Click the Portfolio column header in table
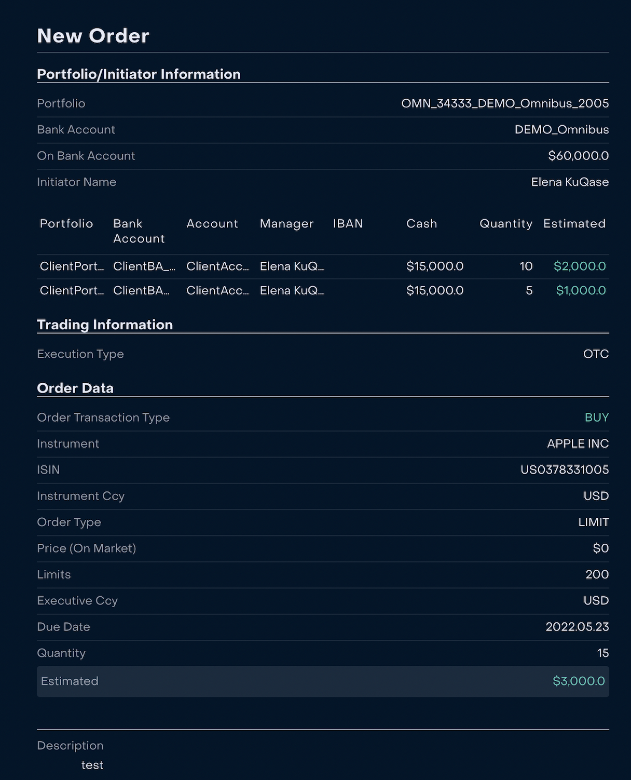This screenshot has width=631, height=780. tap(66, 224)
